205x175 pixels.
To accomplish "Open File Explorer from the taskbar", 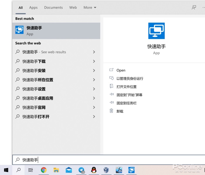I will tap(56, 170).
